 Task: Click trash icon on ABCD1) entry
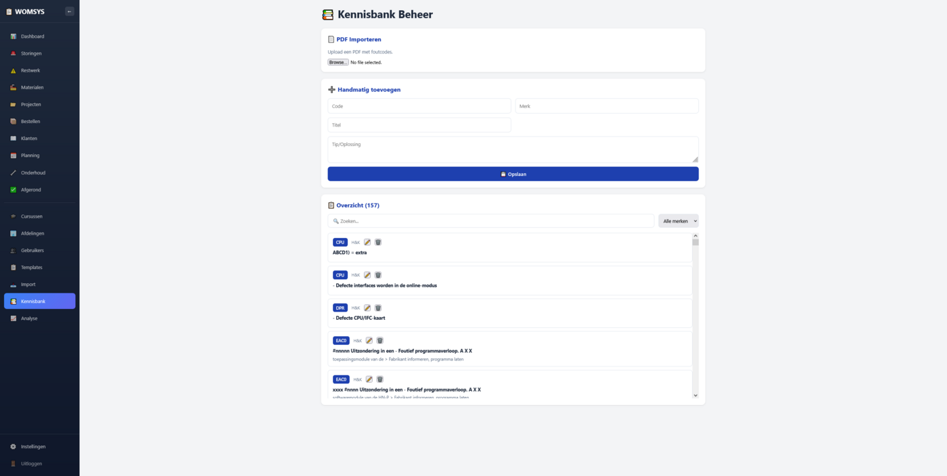pyautogui.click(x=378, y=242)
